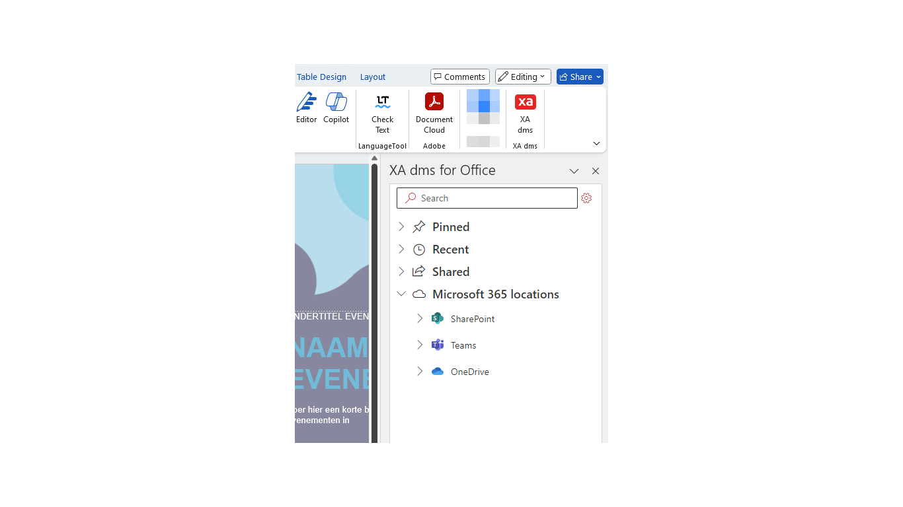The image size is (903, 507).
Task: Open the Comments pane button
Action: [460, 77]
